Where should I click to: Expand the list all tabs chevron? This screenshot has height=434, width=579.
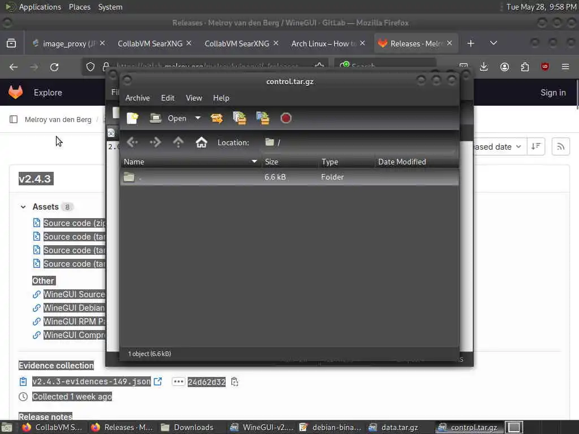pos(493,43)
